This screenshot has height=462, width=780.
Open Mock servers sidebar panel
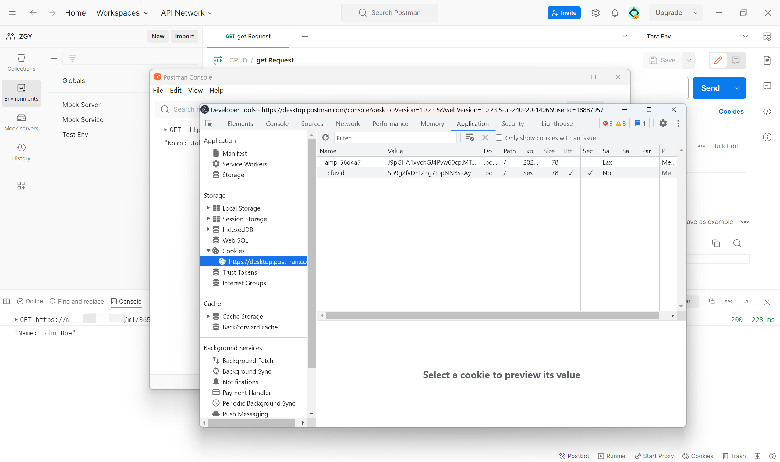click(21, 122)
